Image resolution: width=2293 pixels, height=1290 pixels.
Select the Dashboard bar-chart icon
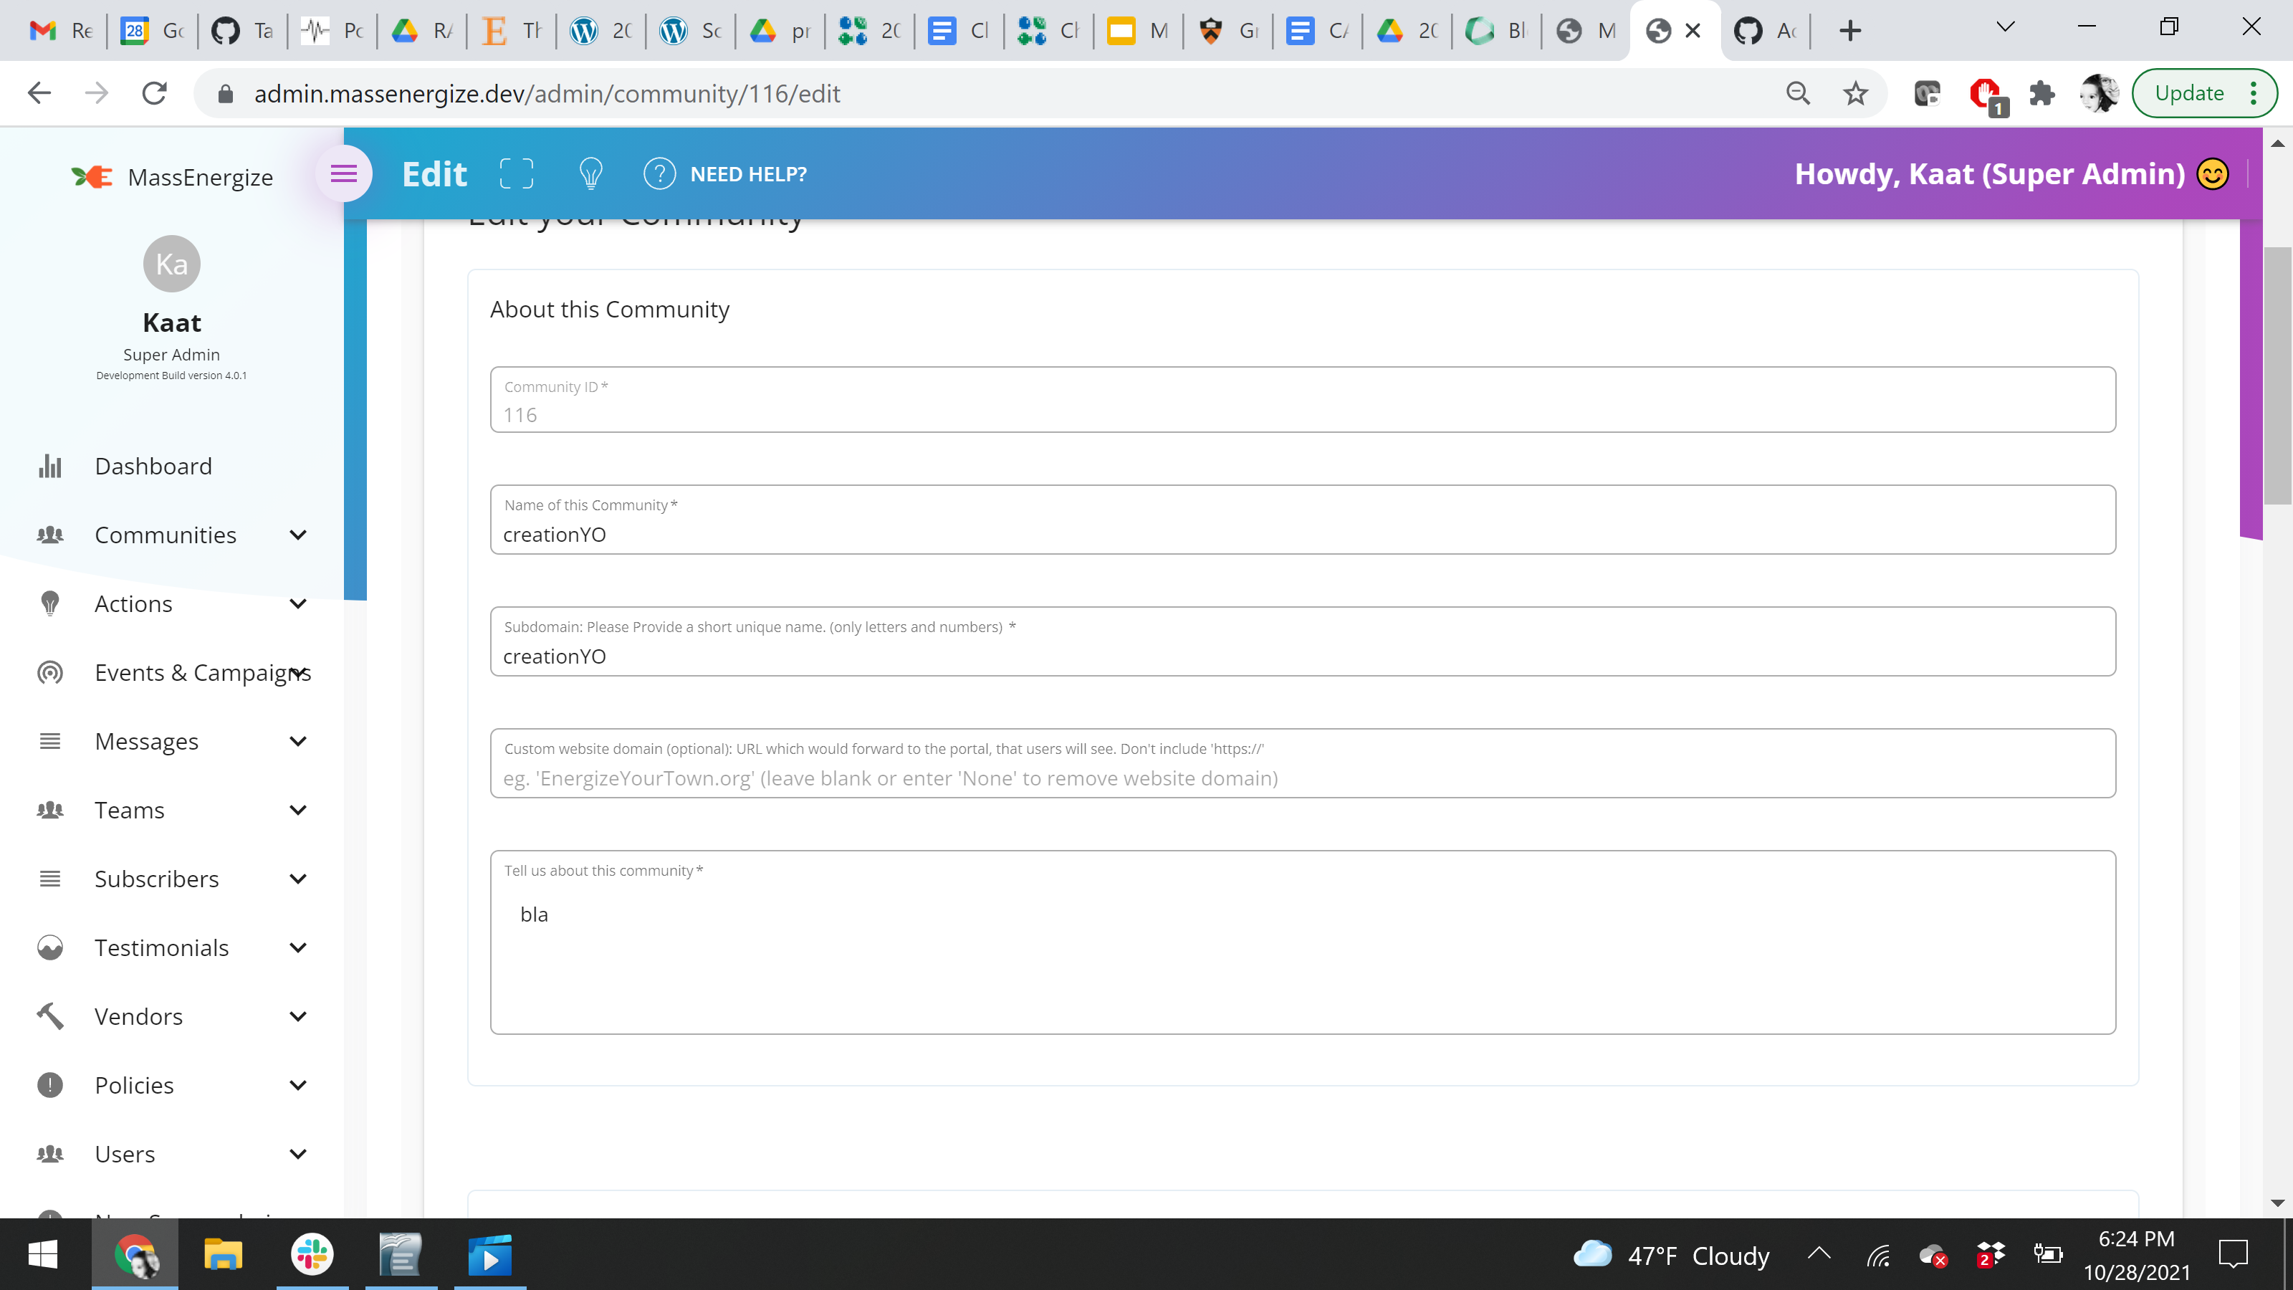[x=50, y=466]
